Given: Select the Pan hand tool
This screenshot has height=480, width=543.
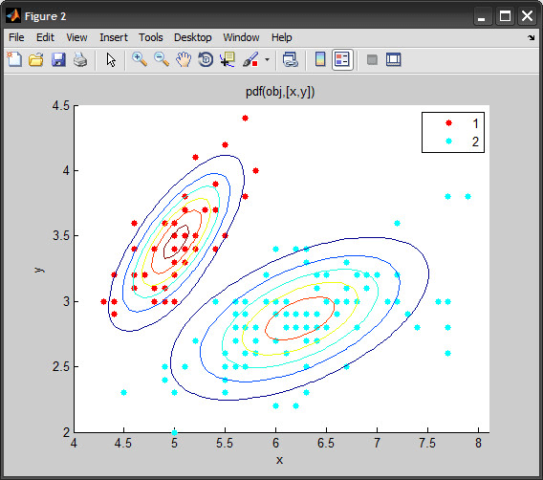Looking at the screenshot, I should 184,59.
